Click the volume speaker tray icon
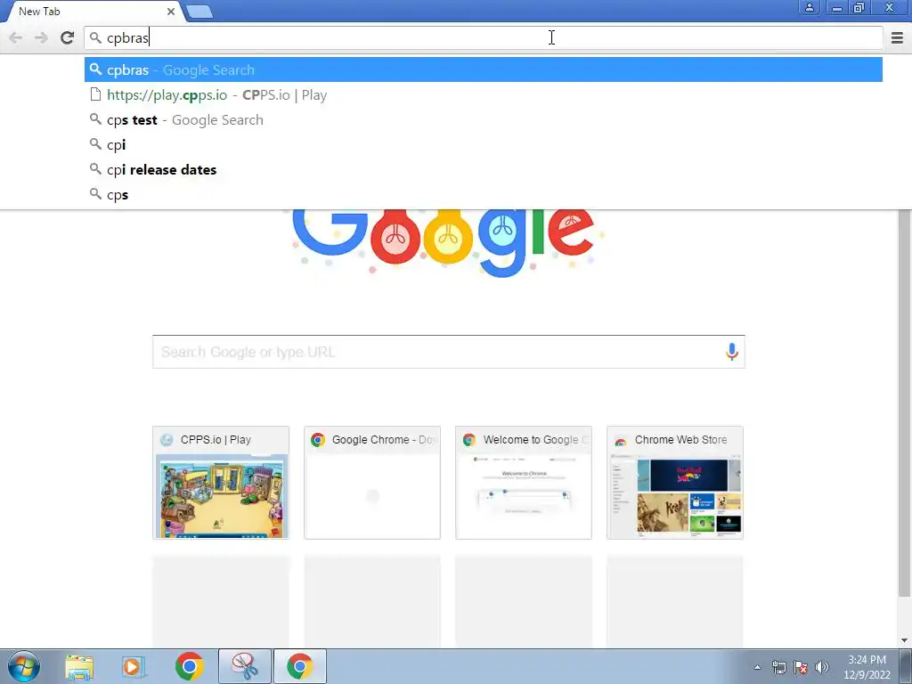 coord(822,667)
